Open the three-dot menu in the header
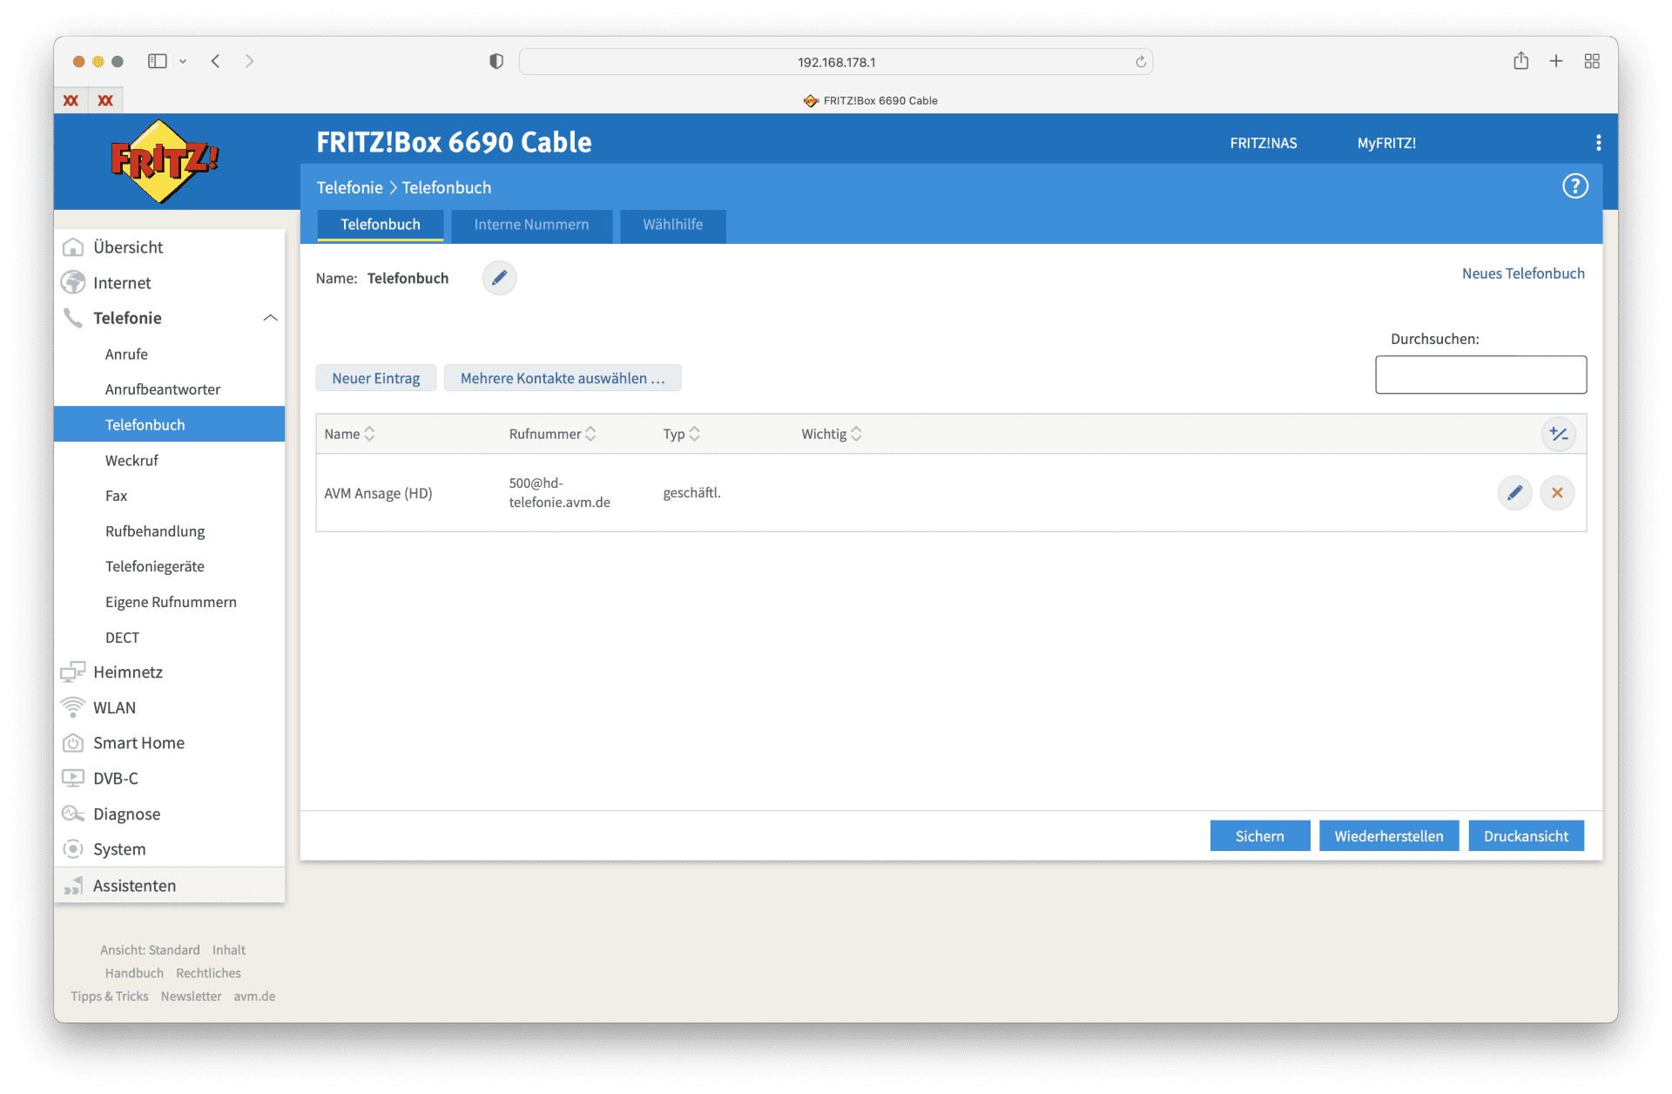The height and width of the screenshot is (1094, 1672). [x=1598, y=143]
